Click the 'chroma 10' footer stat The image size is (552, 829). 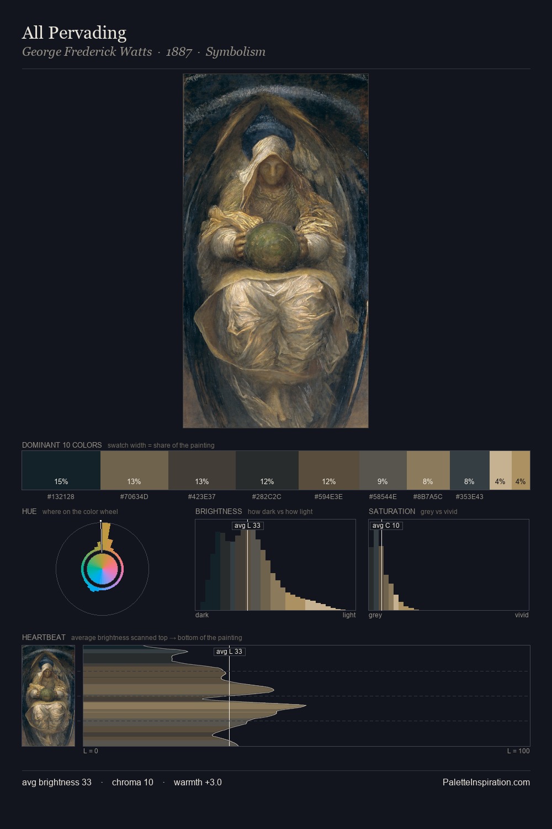(132, 782)
